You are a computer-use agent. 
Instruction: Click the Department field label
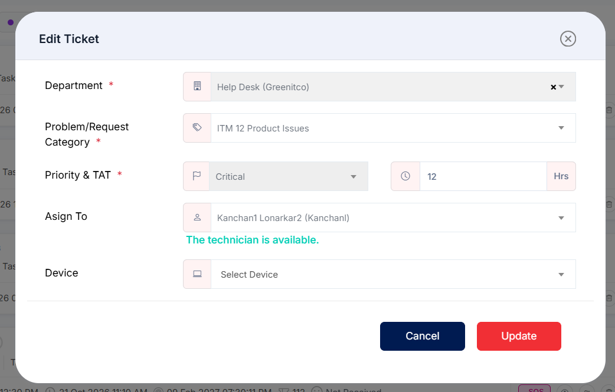tap(74, 85)
